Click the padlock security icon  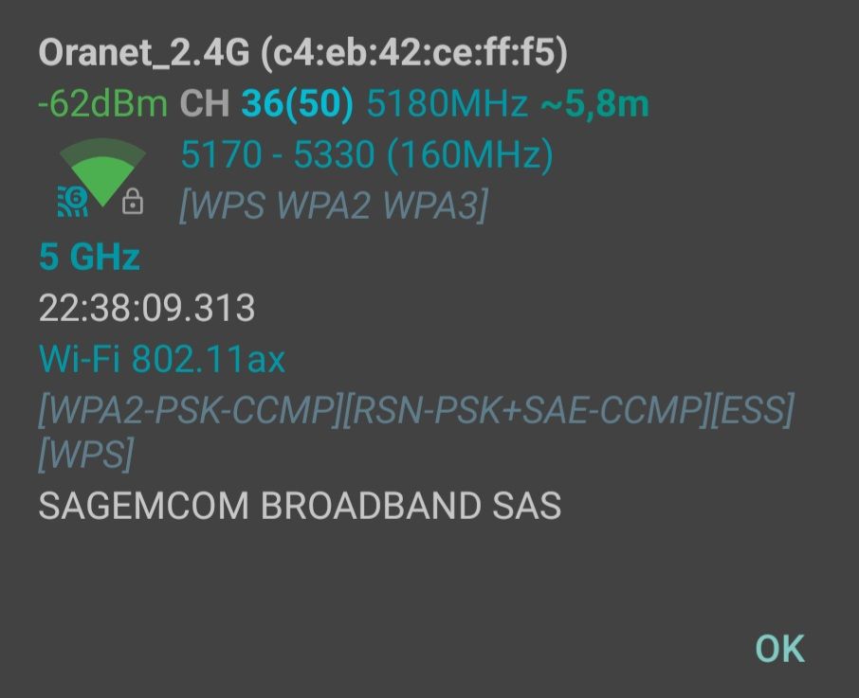(133, 202)
